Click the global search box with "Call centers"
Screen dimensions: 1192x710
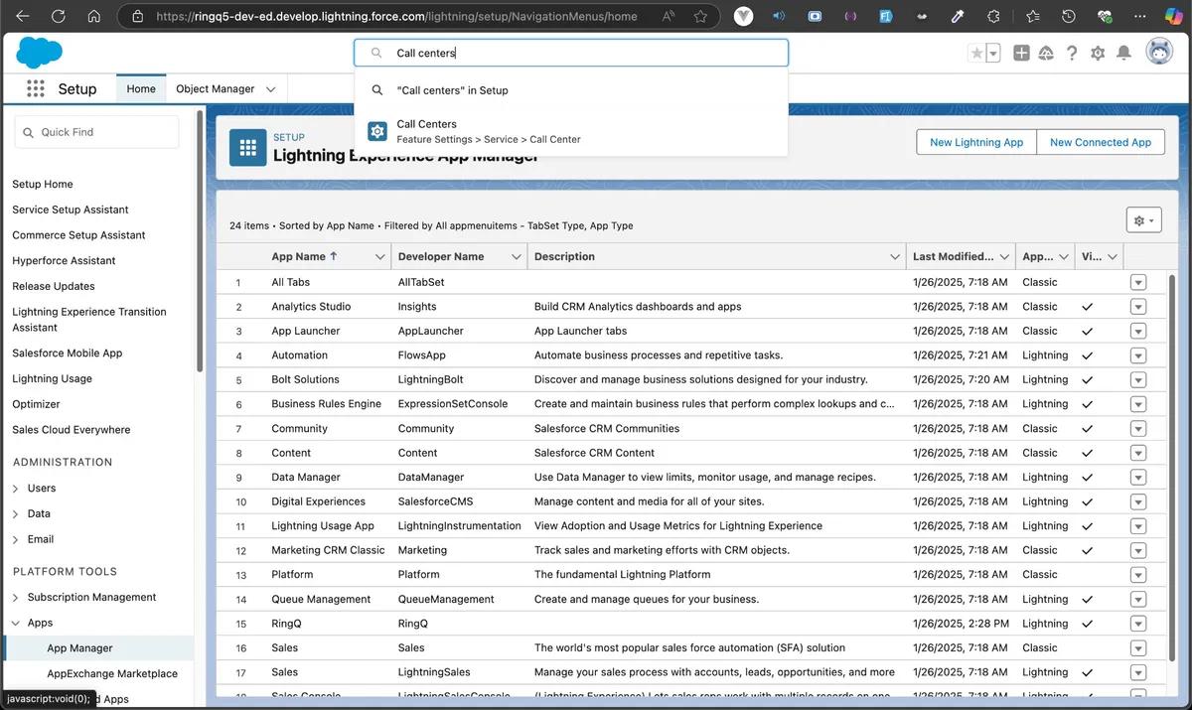click(571, 53)
